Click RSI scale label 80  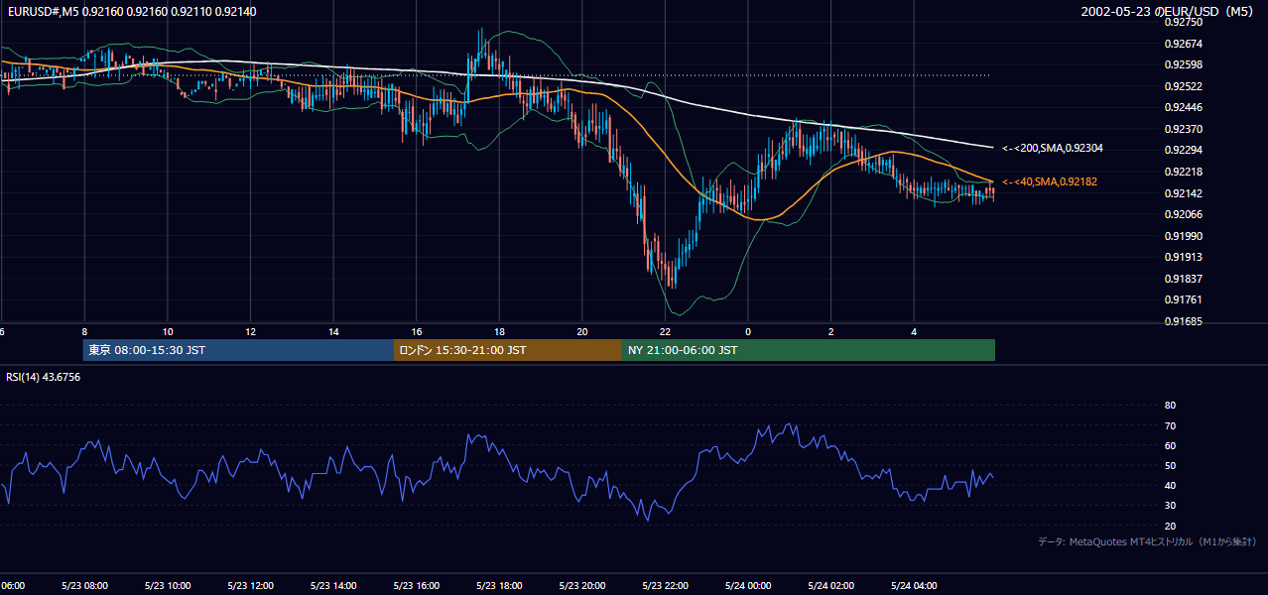click(1170, 406)
